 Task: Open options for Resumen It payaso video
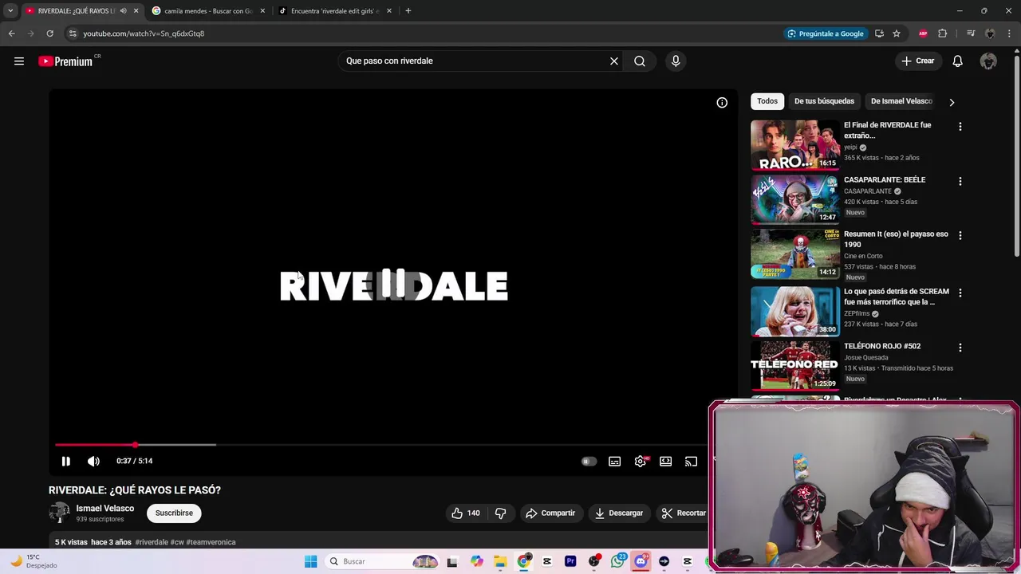[x=960, y=236]
